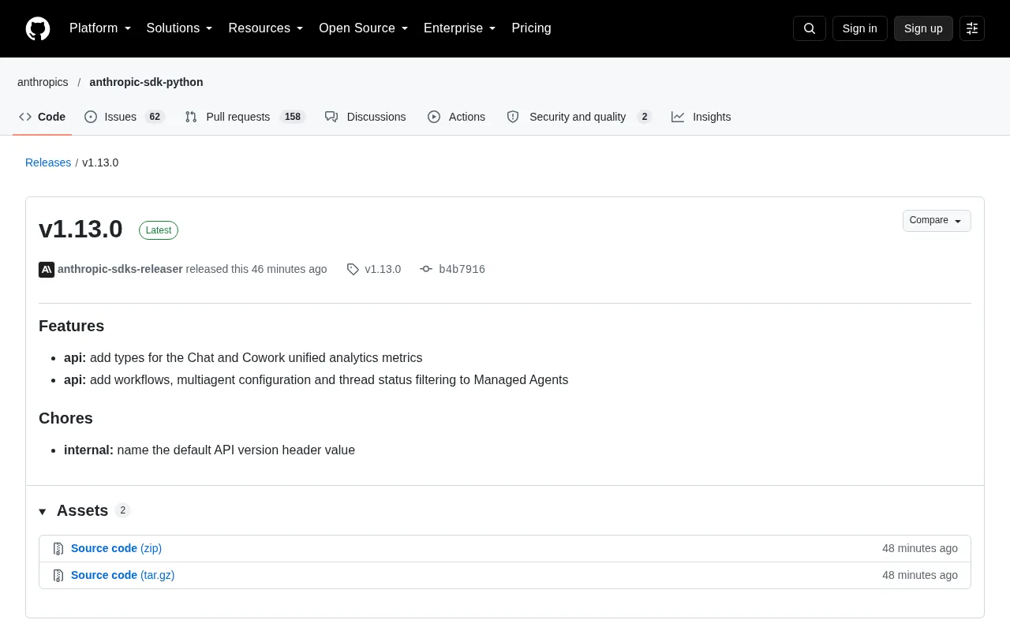The image size is (1010, 631).
Task: Open the search magnifier button
Action: tap(810, 28)
